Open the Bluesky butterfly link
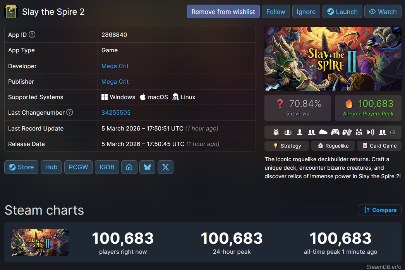Screen dimensions: 405x270 pos(147,167)
